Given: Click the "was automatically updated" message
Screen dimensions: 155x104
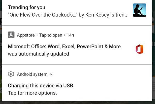Looking at the screenshot, I should [x=38, y=54].
